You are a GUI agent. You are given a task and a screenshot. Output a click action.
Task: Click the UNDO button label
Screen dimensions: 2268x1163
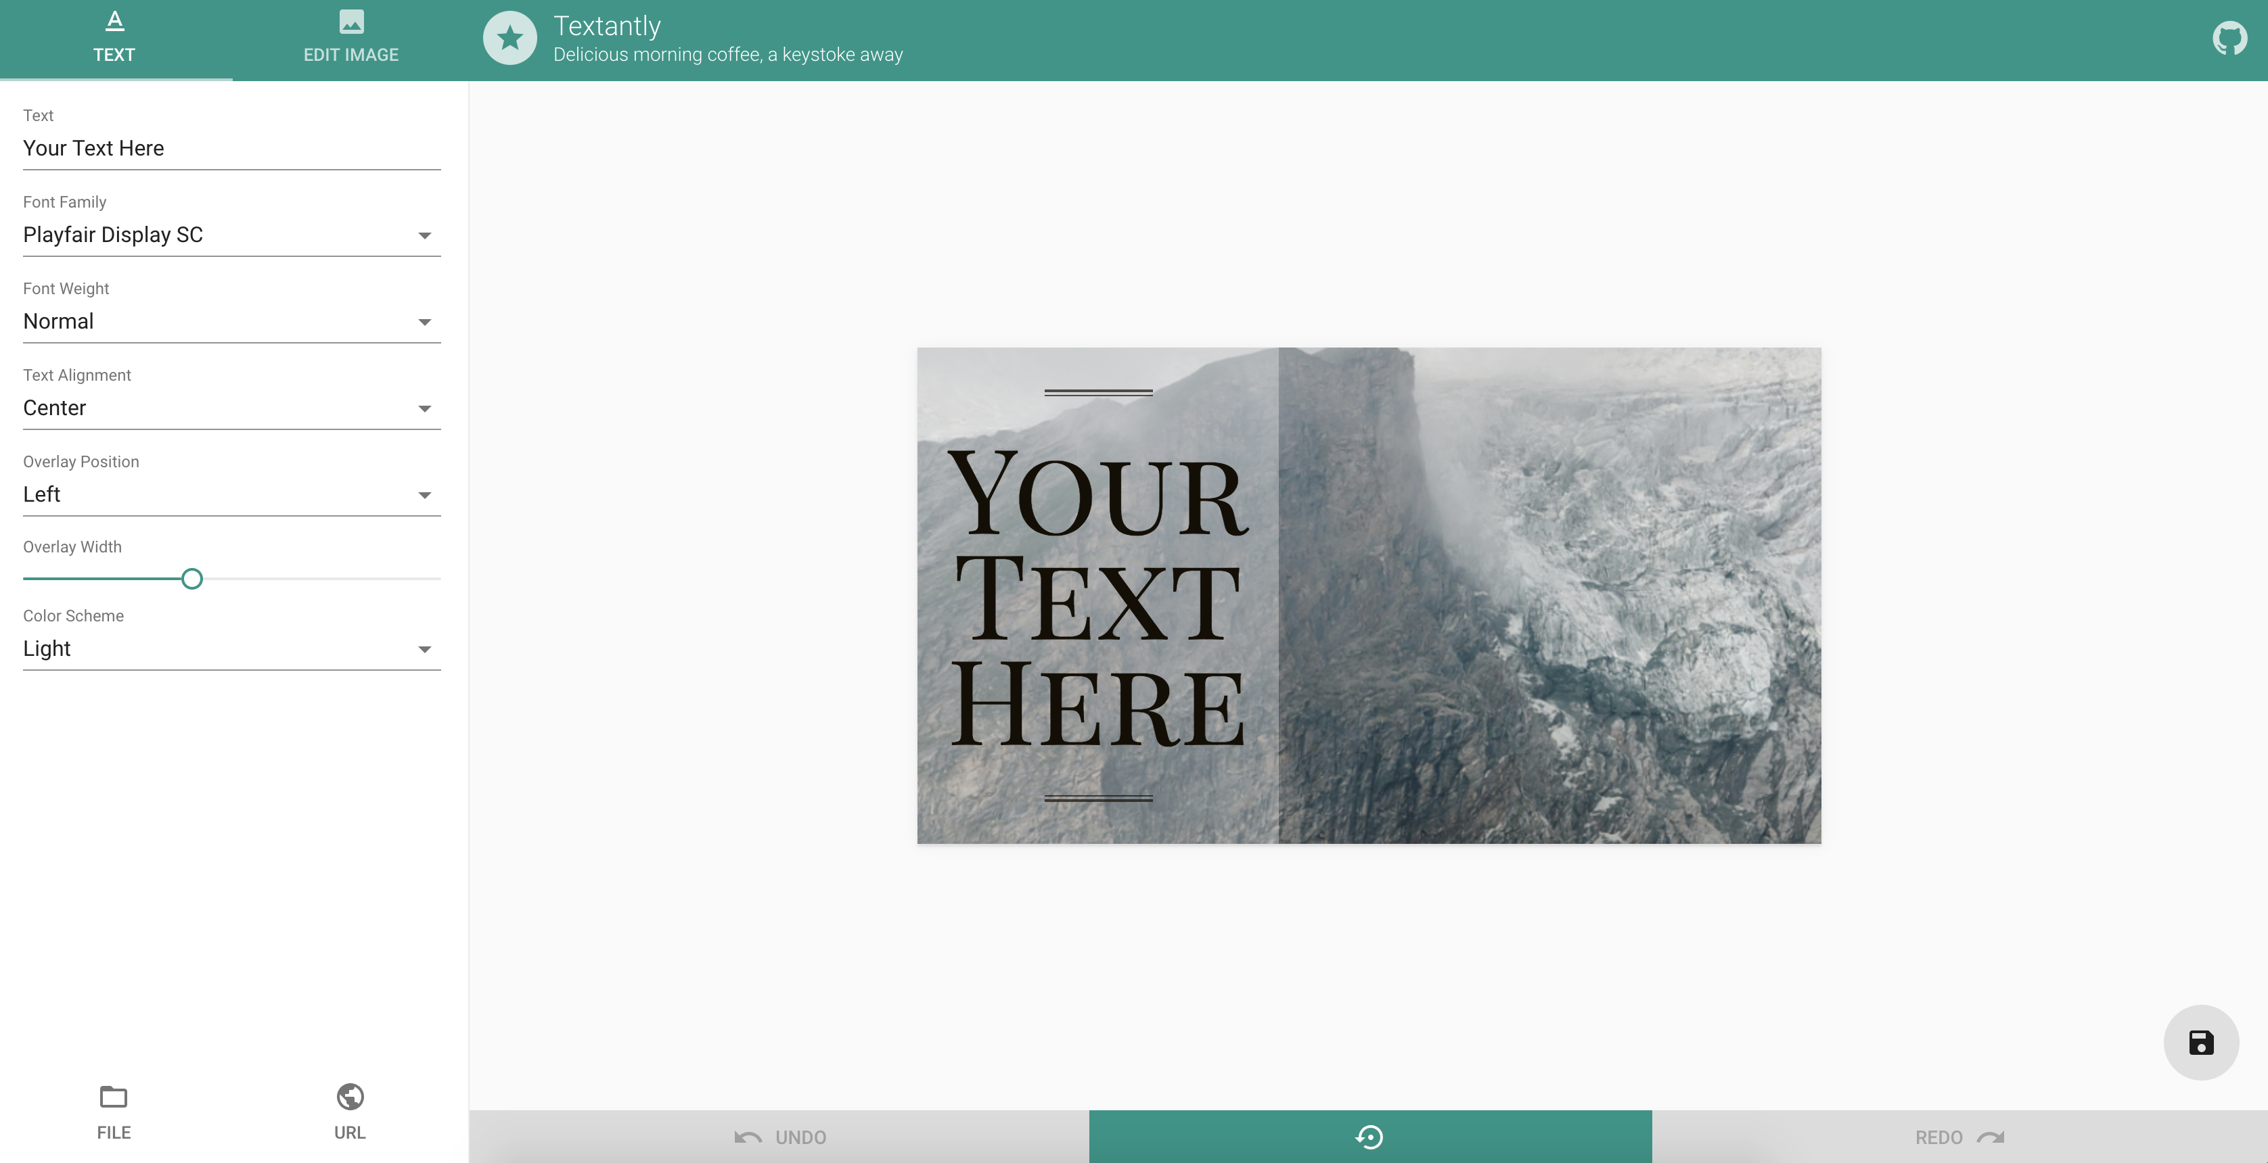(x=800, y=1137)
